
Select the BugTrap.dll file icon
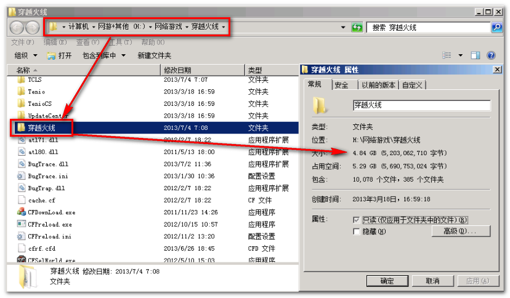click(22, 188)
